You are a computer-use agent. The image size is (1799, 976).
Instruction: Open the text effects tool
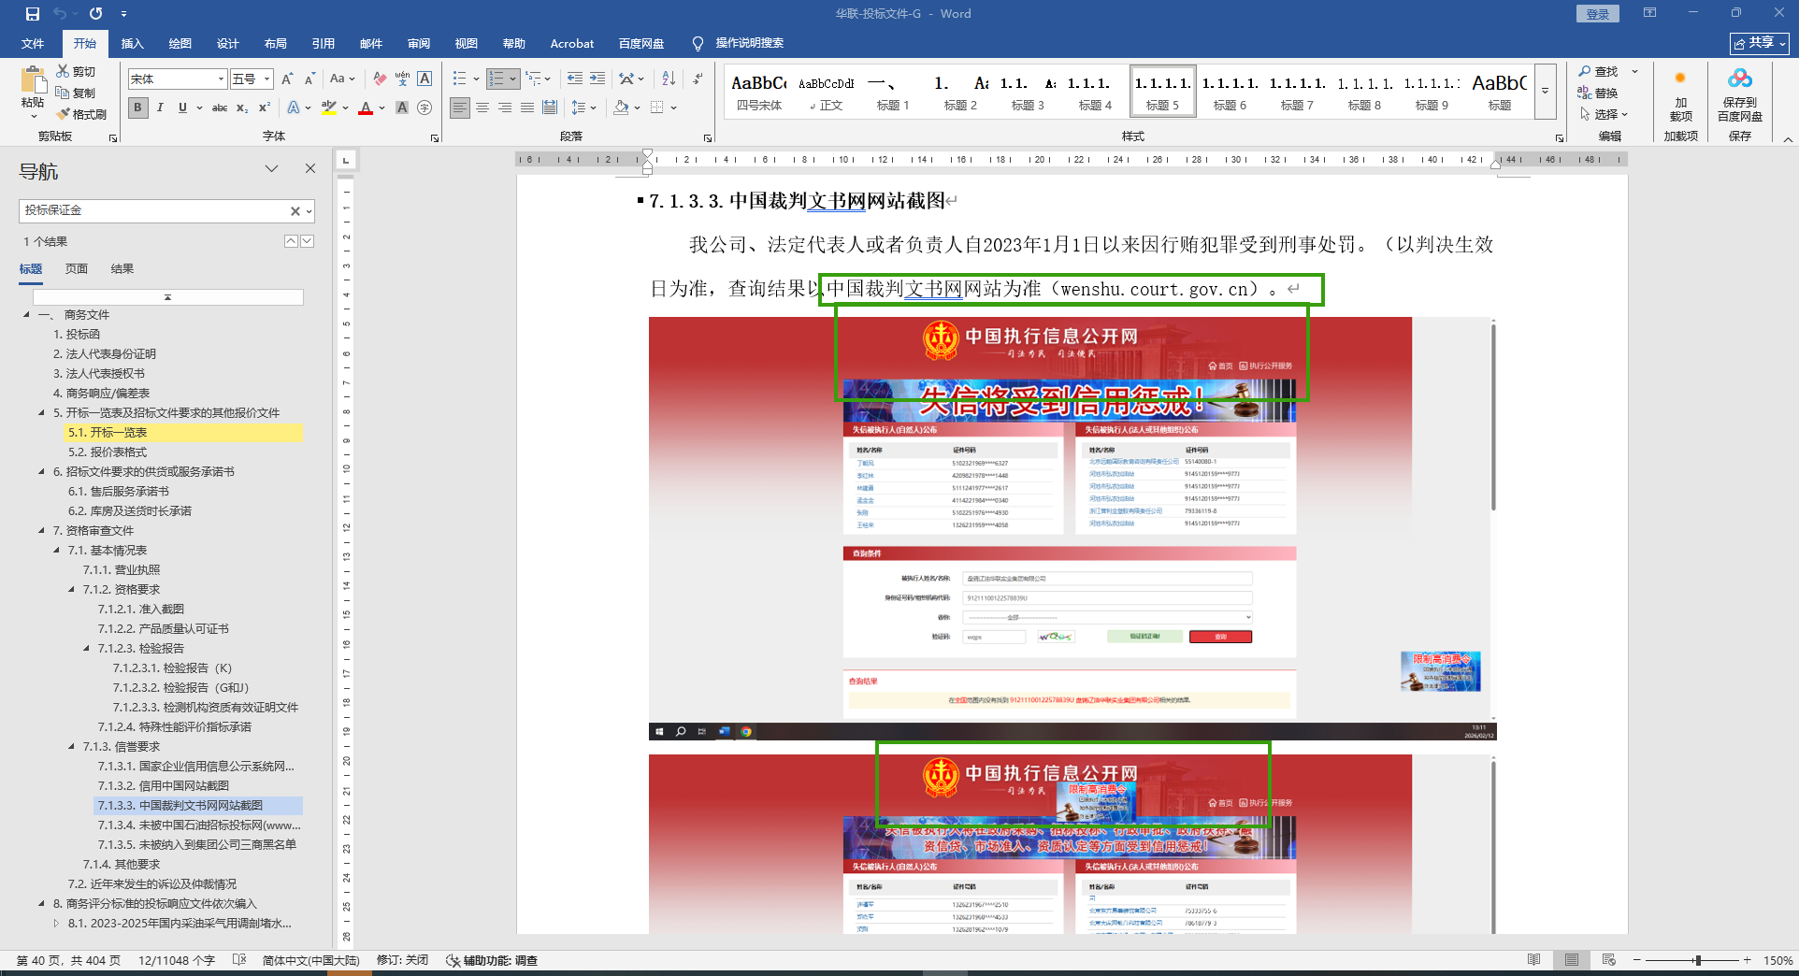(x=295, y=108)
